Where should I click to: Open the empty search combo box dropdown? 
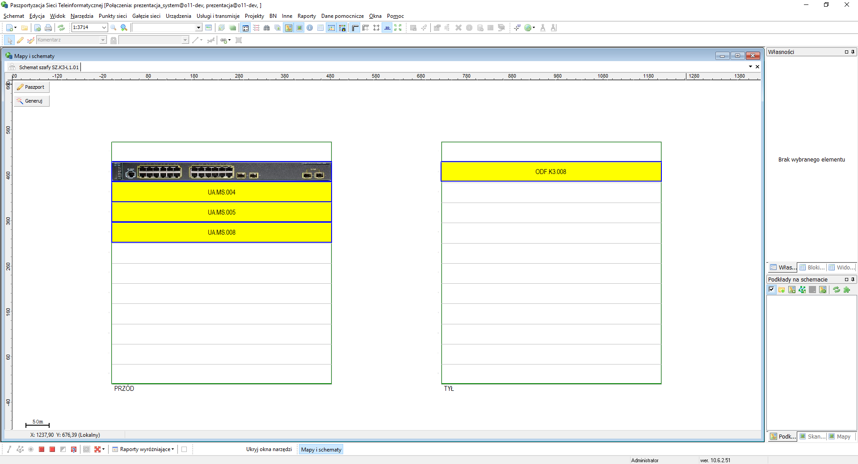(198, 28)
